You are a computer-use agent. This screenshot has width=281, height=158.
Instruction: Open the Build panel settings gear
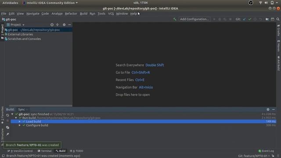pos(268,109)
